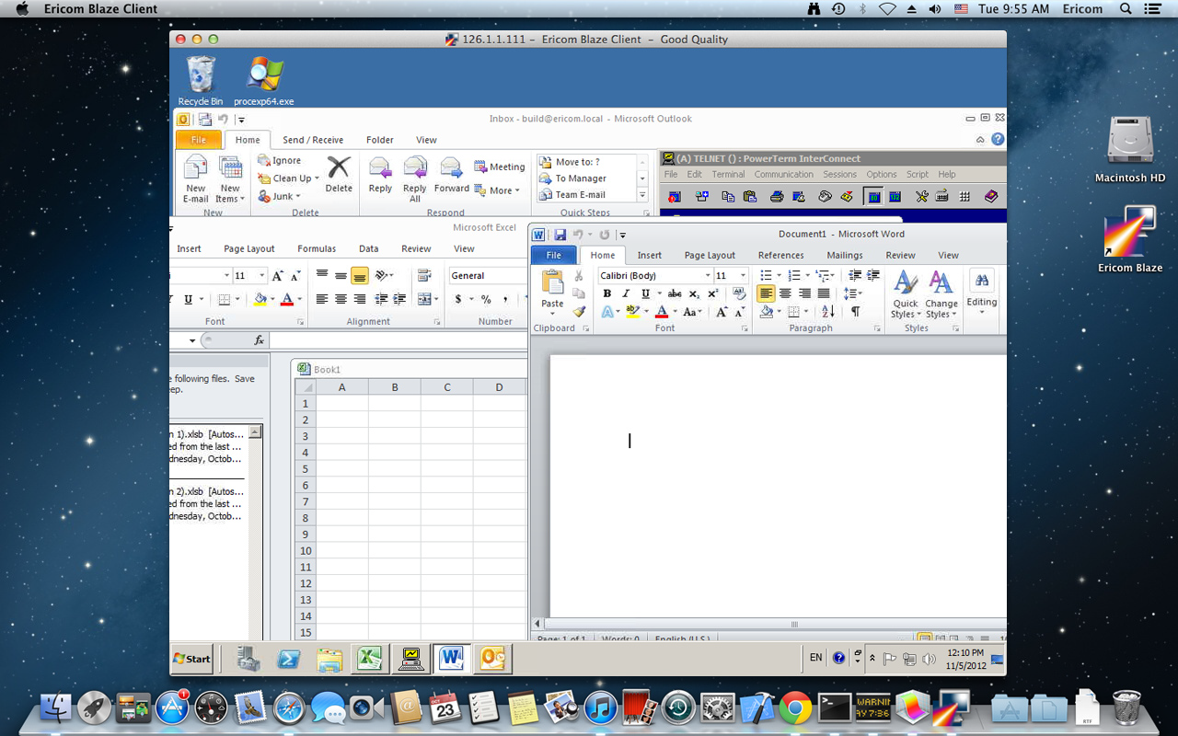
Task: Expand the Calibri font family list
Action: point(708,275)
